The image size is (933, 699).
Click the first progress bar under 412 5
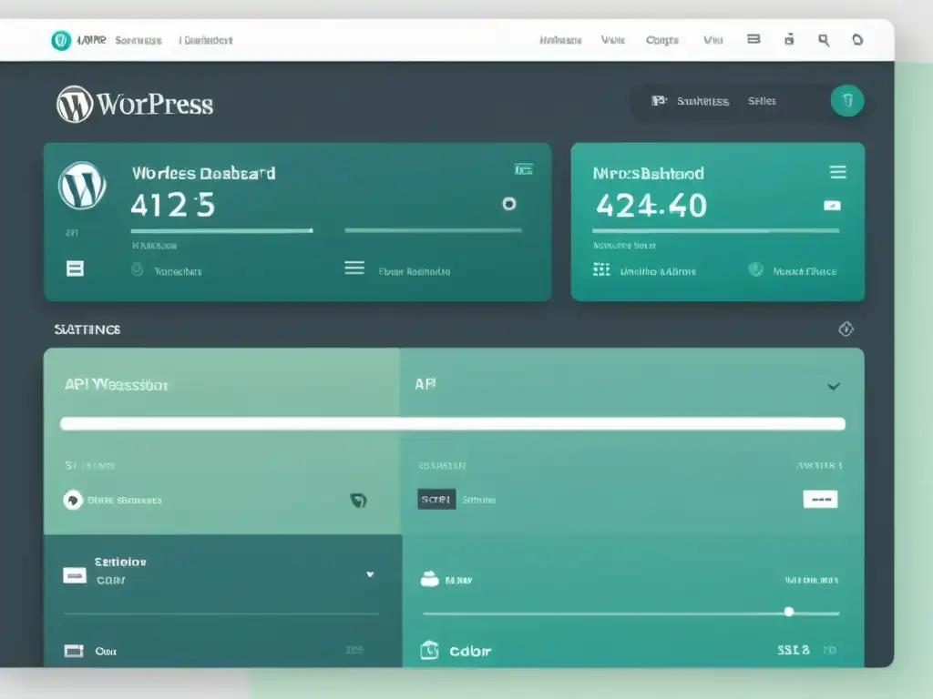(x=221, y=230)
